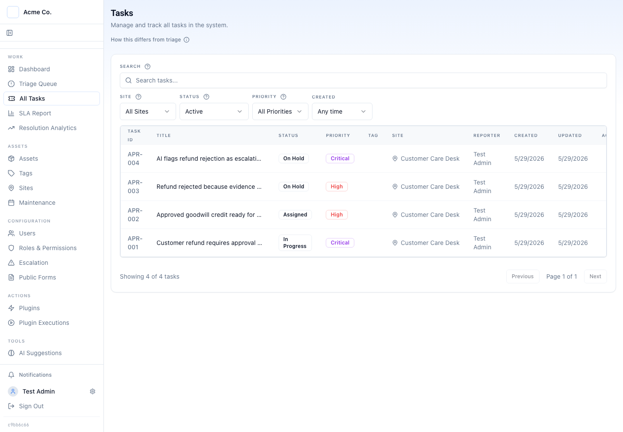The image size is (623, 432).
Task: Click the Users people icon
Action: [11, 233]
